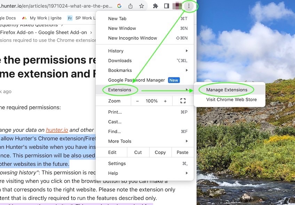Toggle the side panel toolbar icon
Screen dimensions: 295x205
tap(167, 6)
